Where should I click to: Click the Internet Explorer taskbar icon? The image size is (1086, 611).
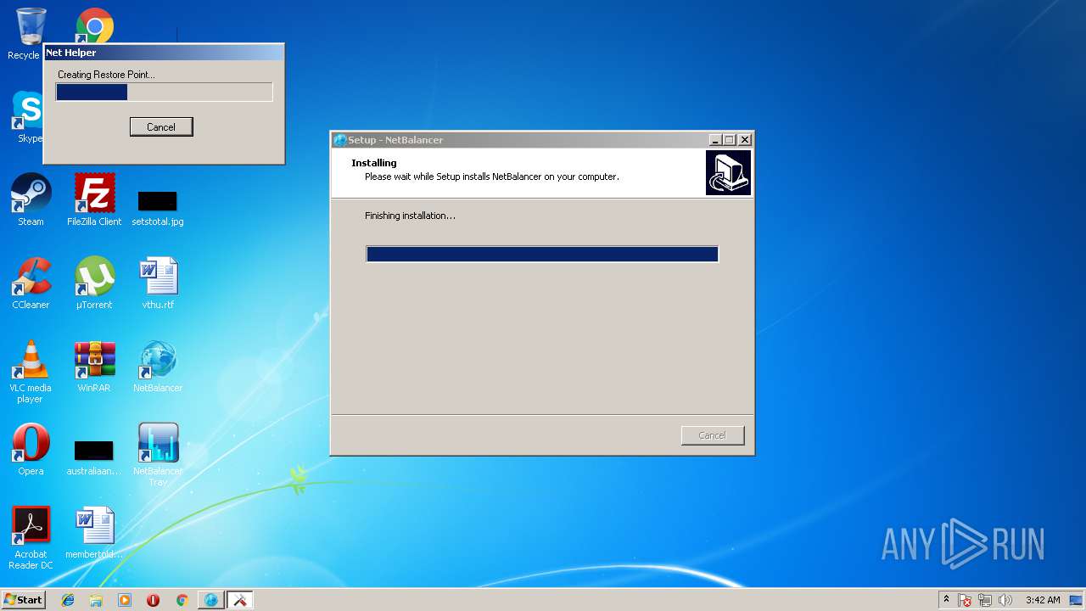point(68,600)
